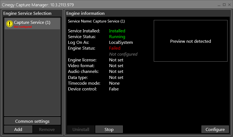Open the Configure dialog
The width and height of the screenshot is (233, 137).
[x=215, y=129]
